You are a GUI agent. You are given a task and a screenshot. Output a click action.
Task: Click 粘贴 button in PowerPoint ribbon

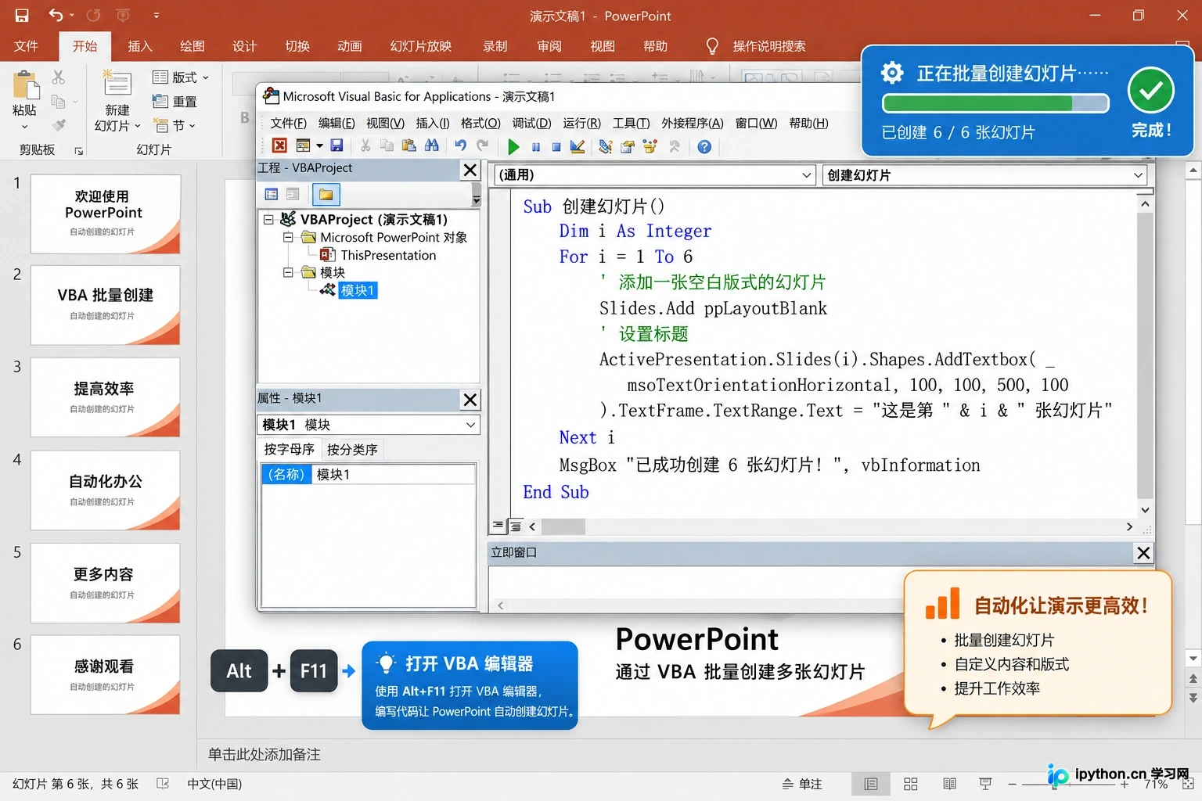point(24,100)
